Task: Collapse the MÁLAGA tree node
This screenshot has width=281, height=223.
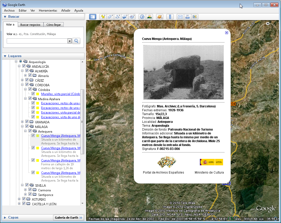Action: pos(22,126)
